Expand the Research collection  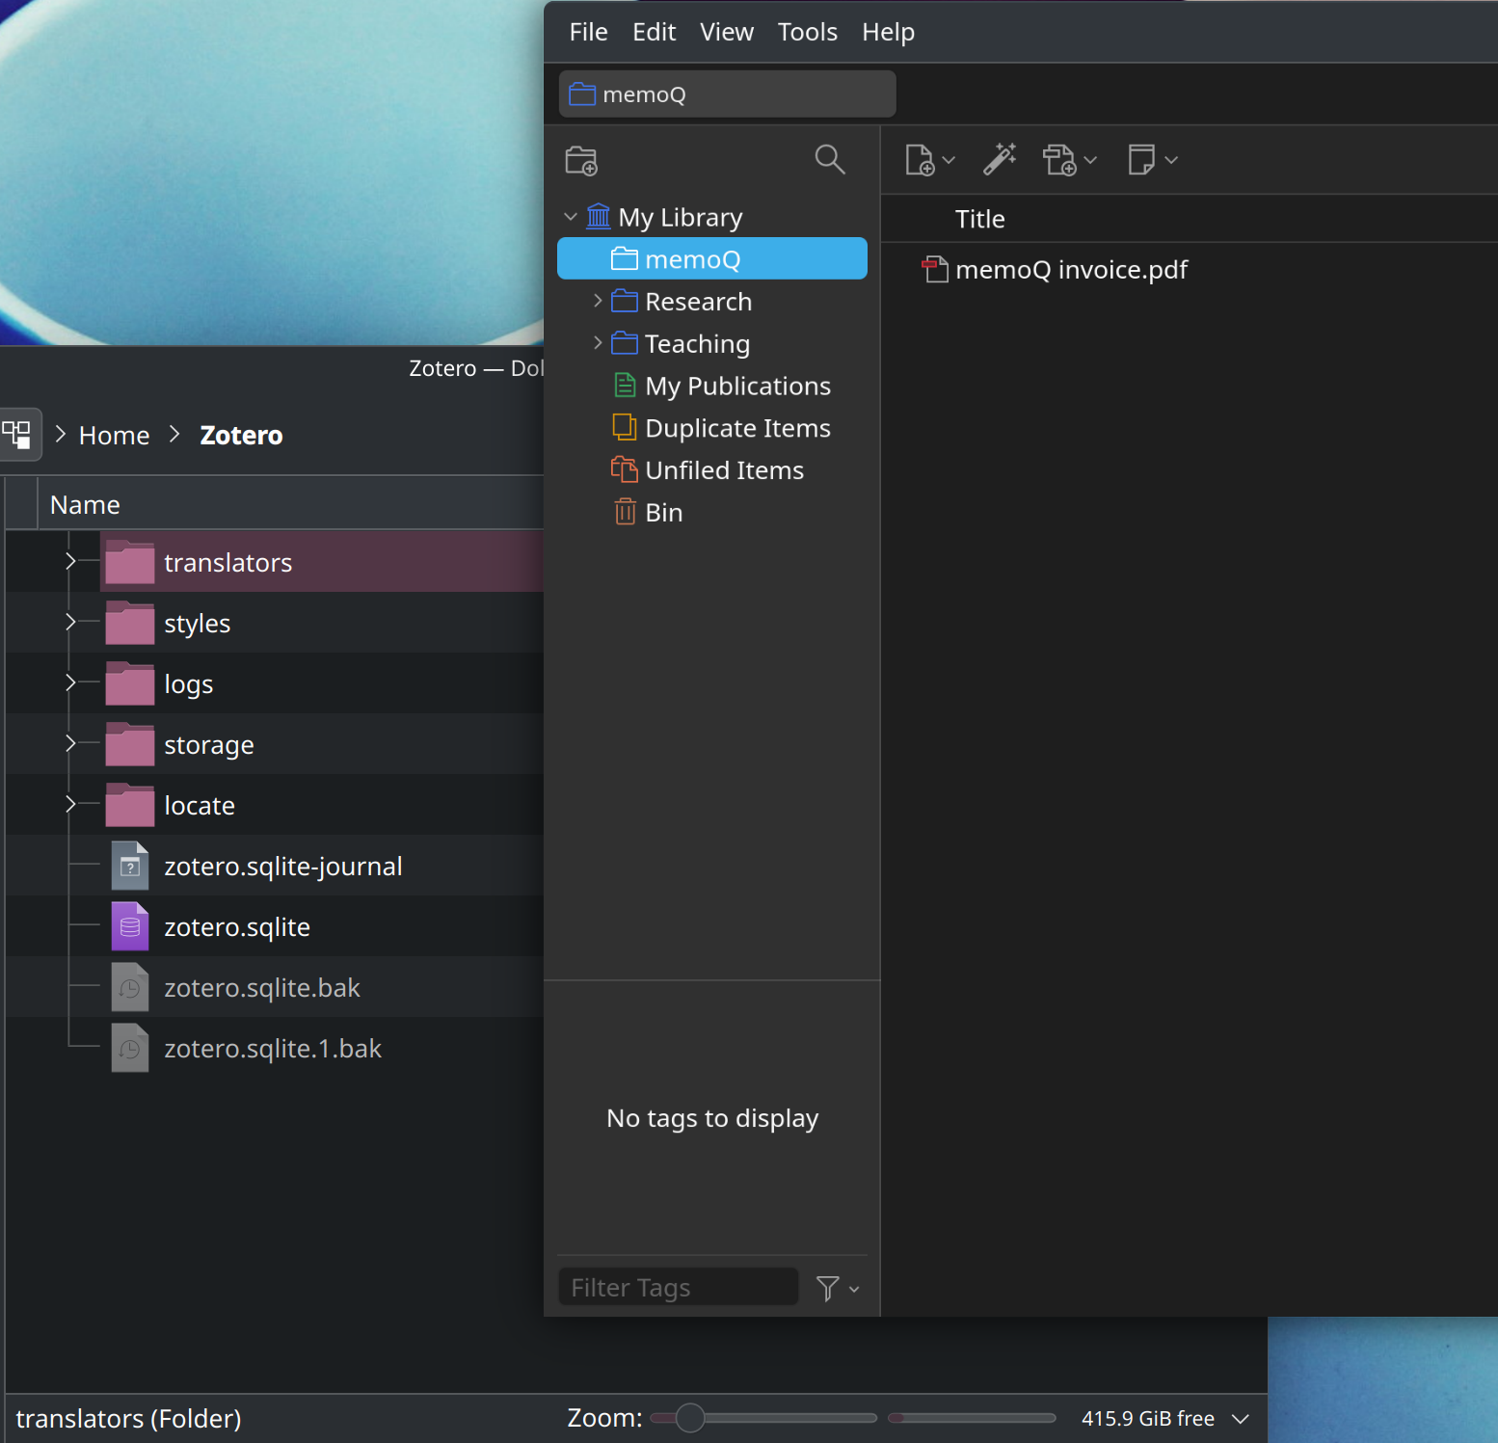pos(598,301)
